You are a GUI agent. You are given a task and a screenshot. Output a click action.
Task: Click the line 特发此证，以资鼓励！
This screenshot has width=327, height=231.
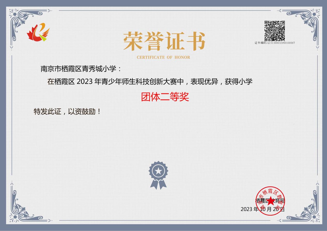[67, 112]
